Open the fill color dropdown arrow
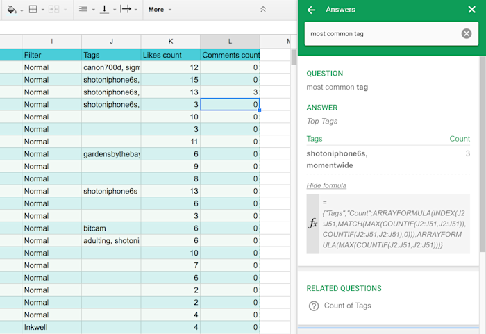486x334 pixels. [22, 10]
